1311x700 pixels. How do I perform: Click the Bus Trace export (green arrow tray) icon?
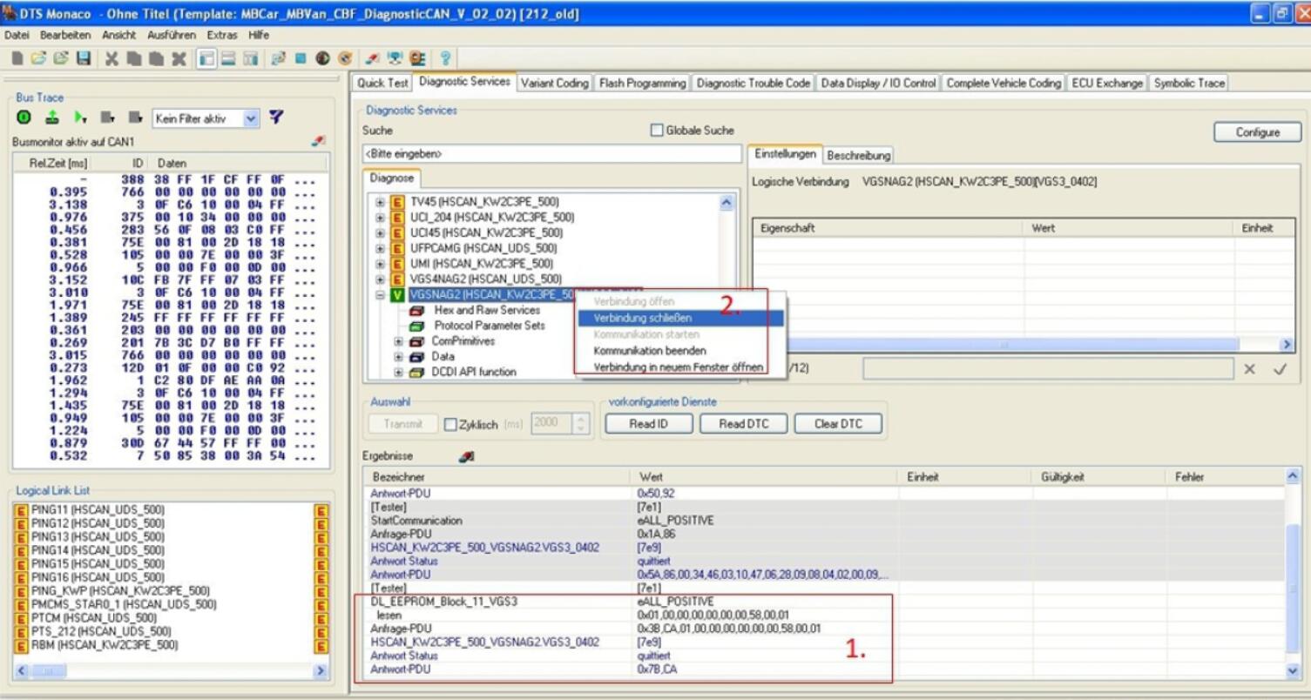(x=52, y=117)
